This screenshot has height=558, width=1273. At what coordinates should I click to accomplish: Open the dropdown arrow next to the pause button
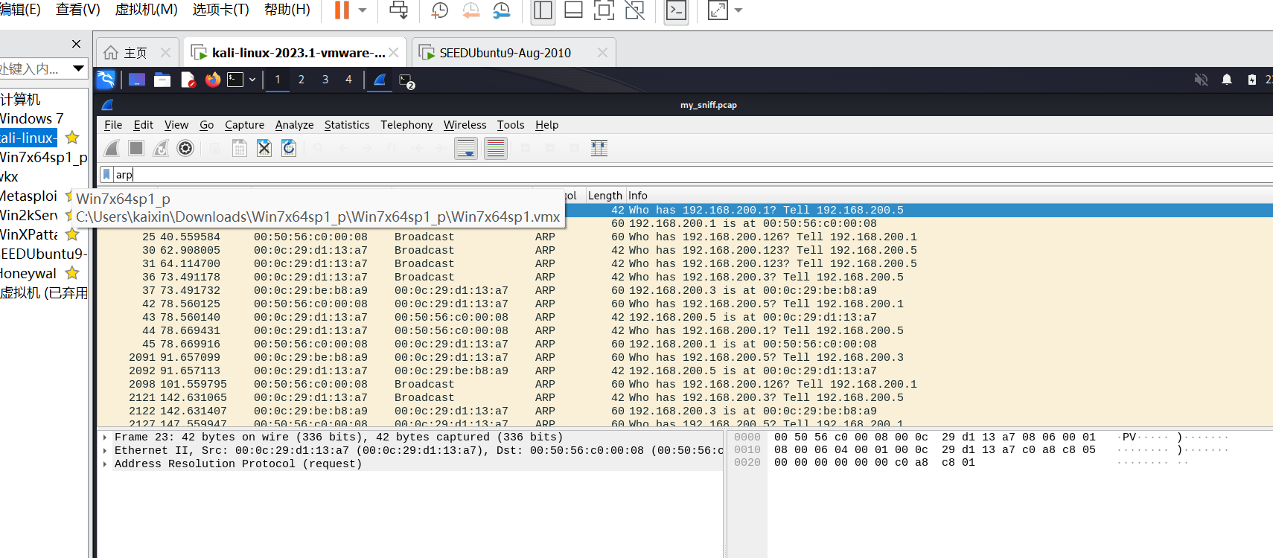pos(363,10)
